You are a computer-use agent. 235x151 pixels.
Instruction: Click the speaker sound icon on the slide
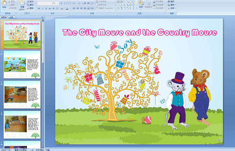point(220,139)
